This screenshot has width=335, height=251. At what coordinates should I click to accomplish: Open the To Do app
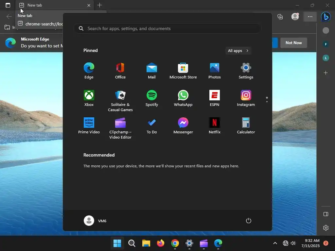pyautogui.click(x=152, y=126)
